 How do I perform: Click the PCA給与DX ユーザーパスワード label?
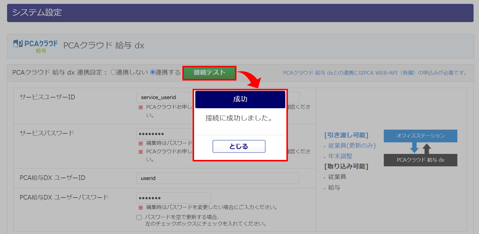point(64,197)
